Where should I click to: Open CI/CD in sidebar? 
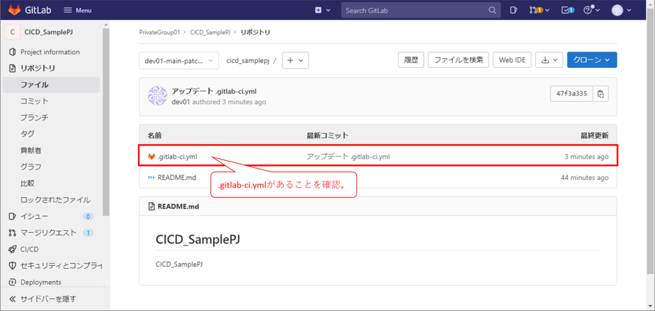(29, 249)
